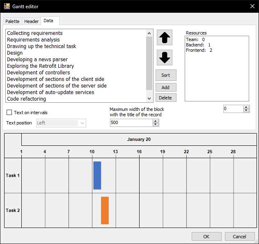Image resolution: width=259 pixels, height=244 pixels.
Task: Select the 'Frontend: 2' resource
Action: click(x=217, y=50)
